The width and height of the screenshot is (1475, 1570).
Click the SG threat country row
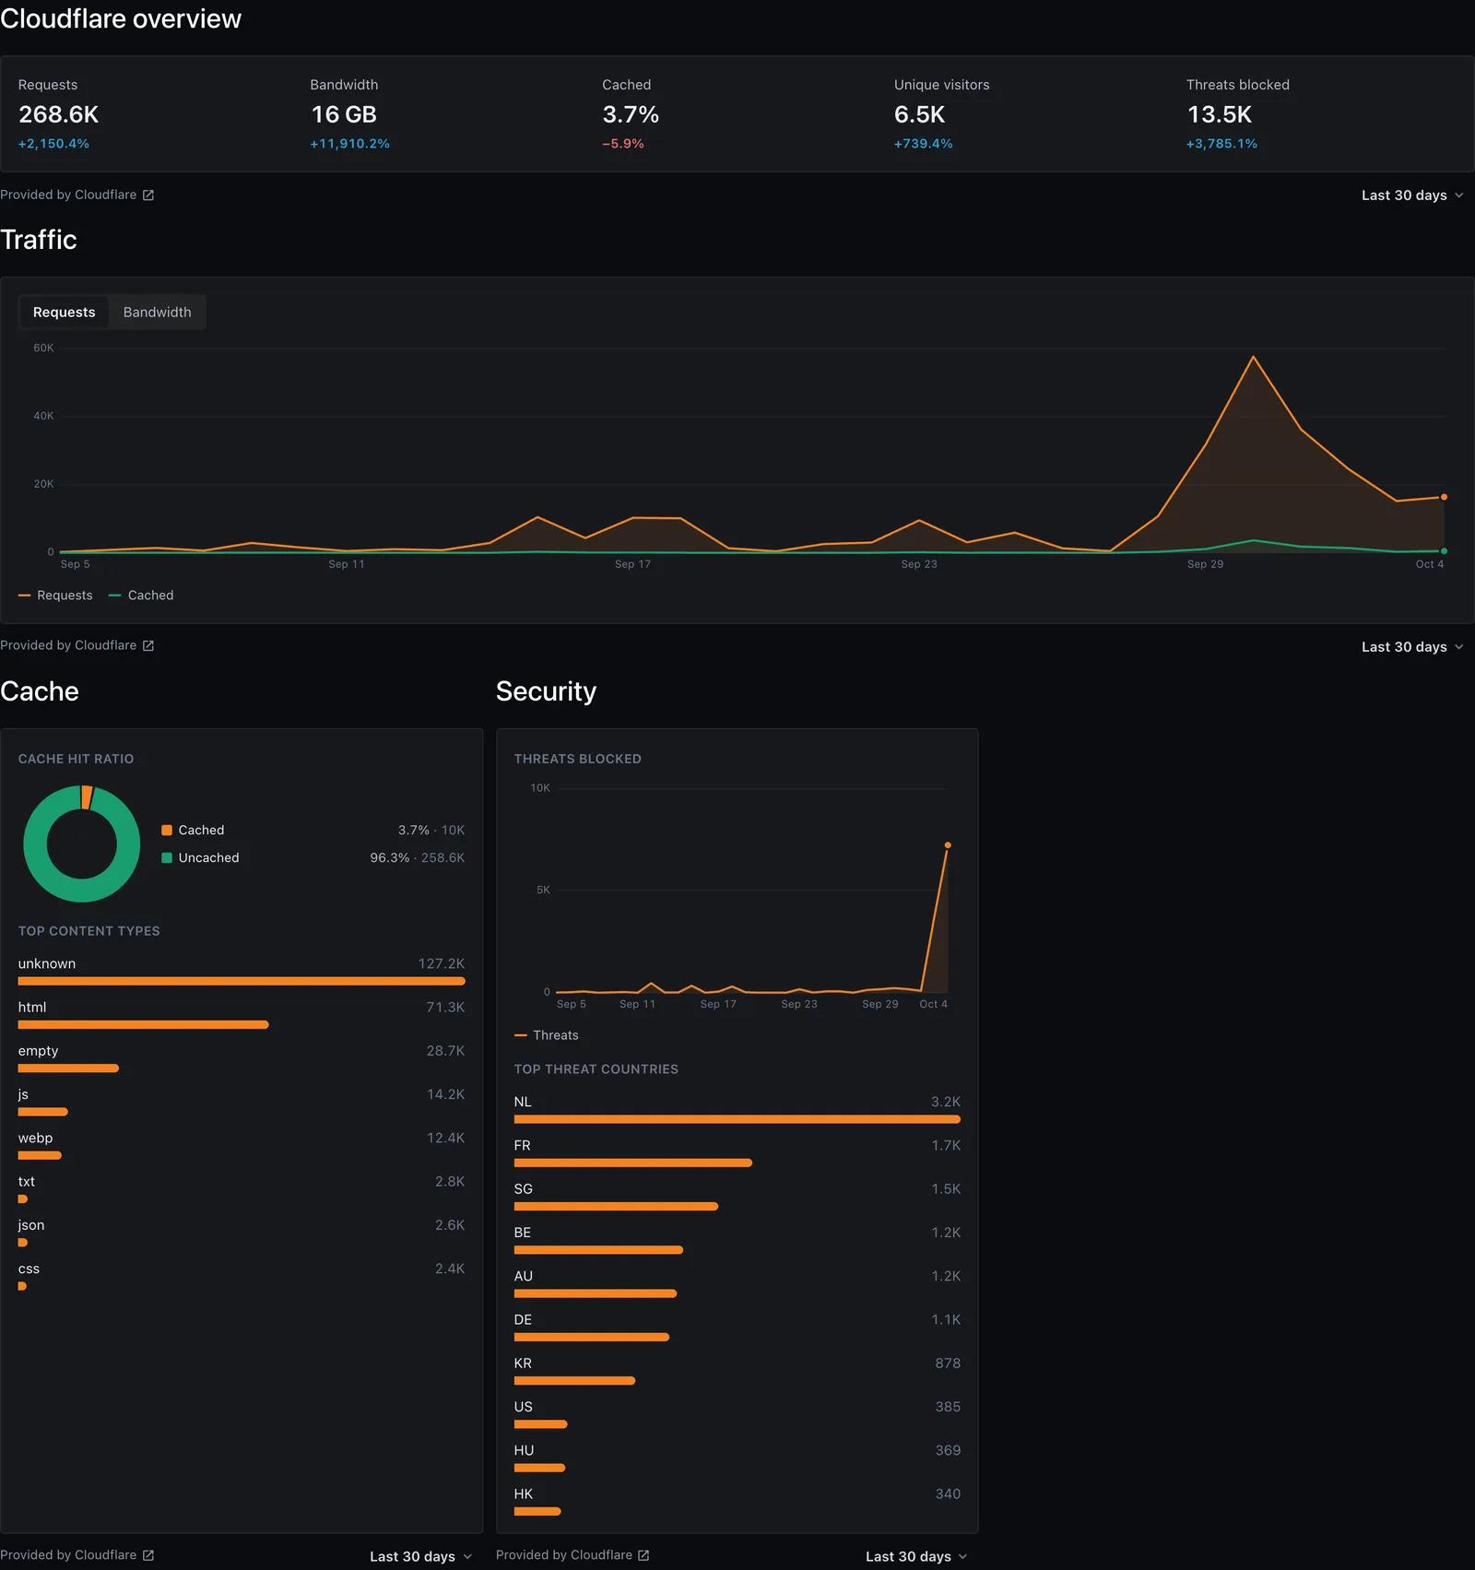(737, 1197)
